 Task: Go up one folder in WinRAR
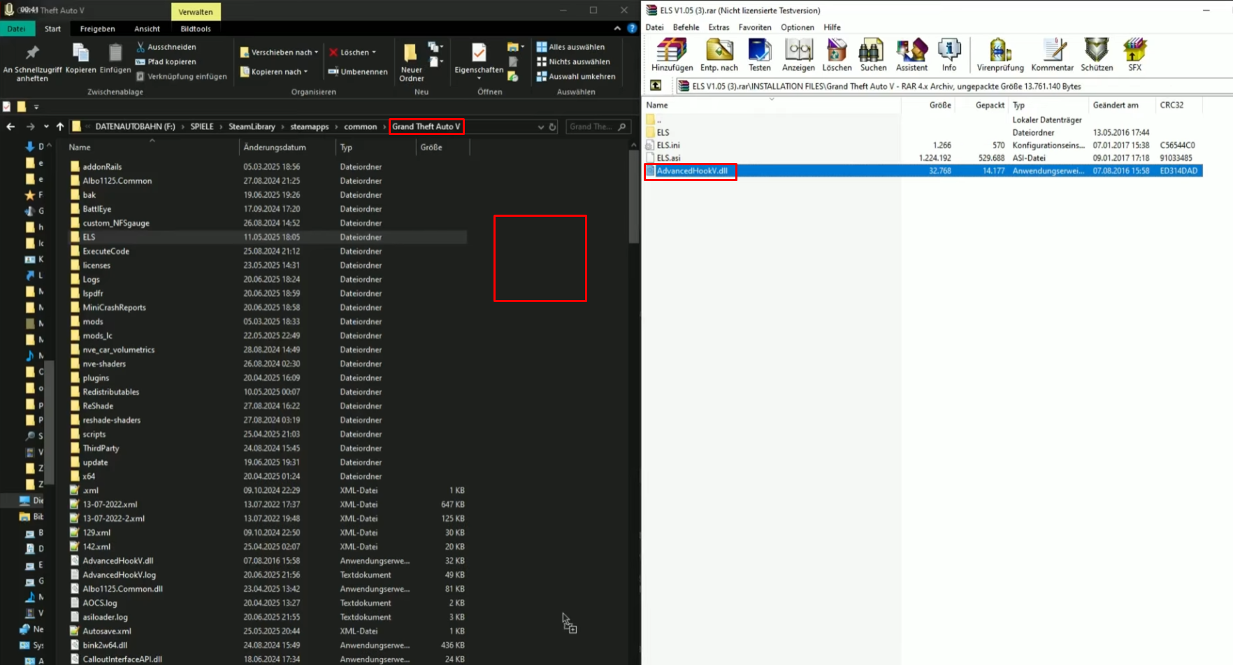(x=656, y=85)
